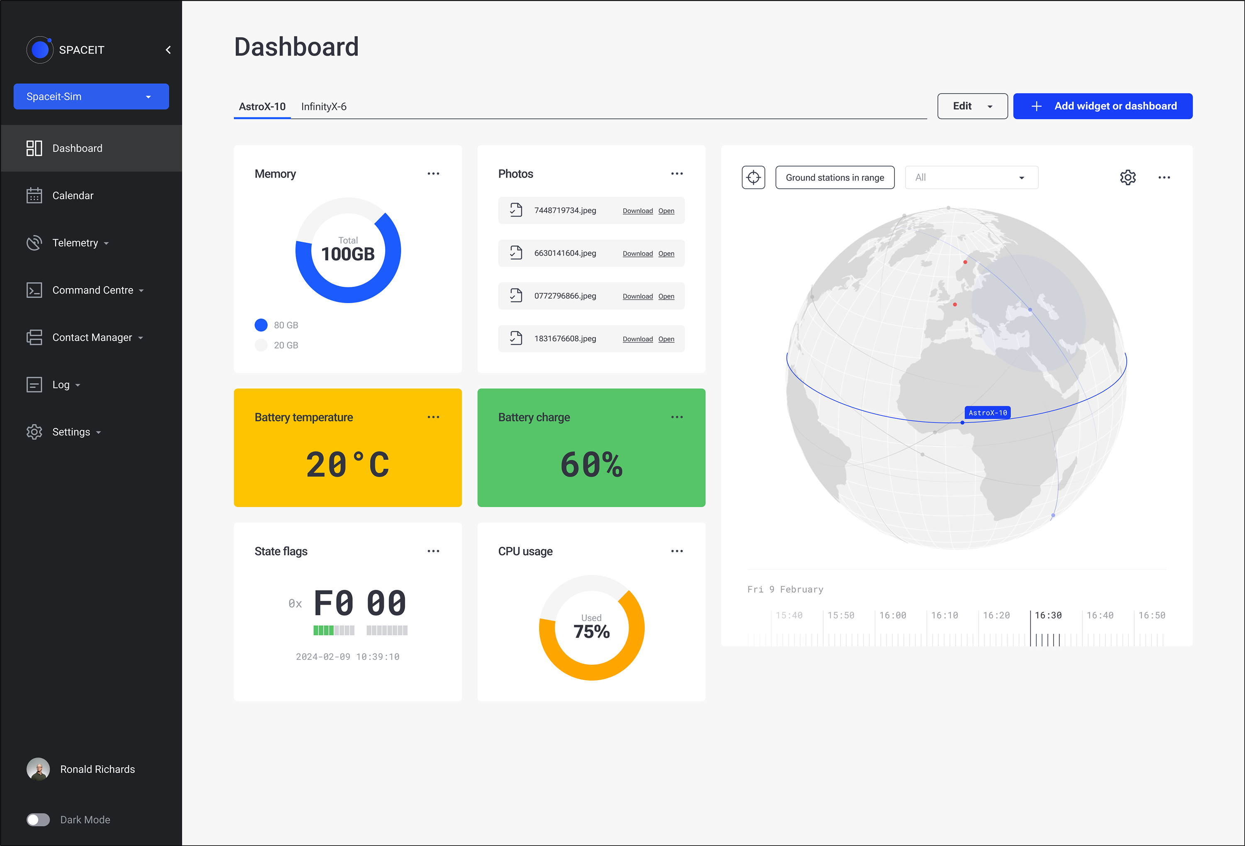Open the Dashboard section in the sidebar

point(34,148)
